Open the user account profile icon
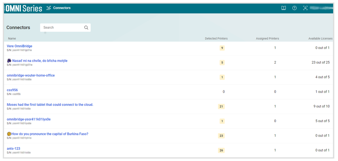The height and width of the screenshot is (161, 338). [x=305, y=8]
